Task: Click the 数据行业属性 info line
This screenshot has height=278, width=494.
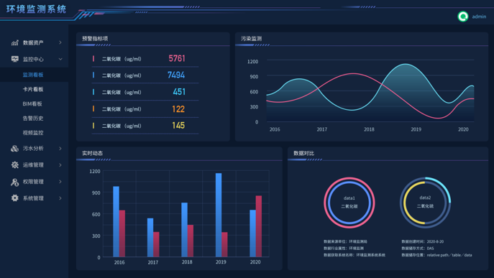Action: pyautogui.click(x=344, y=248)
